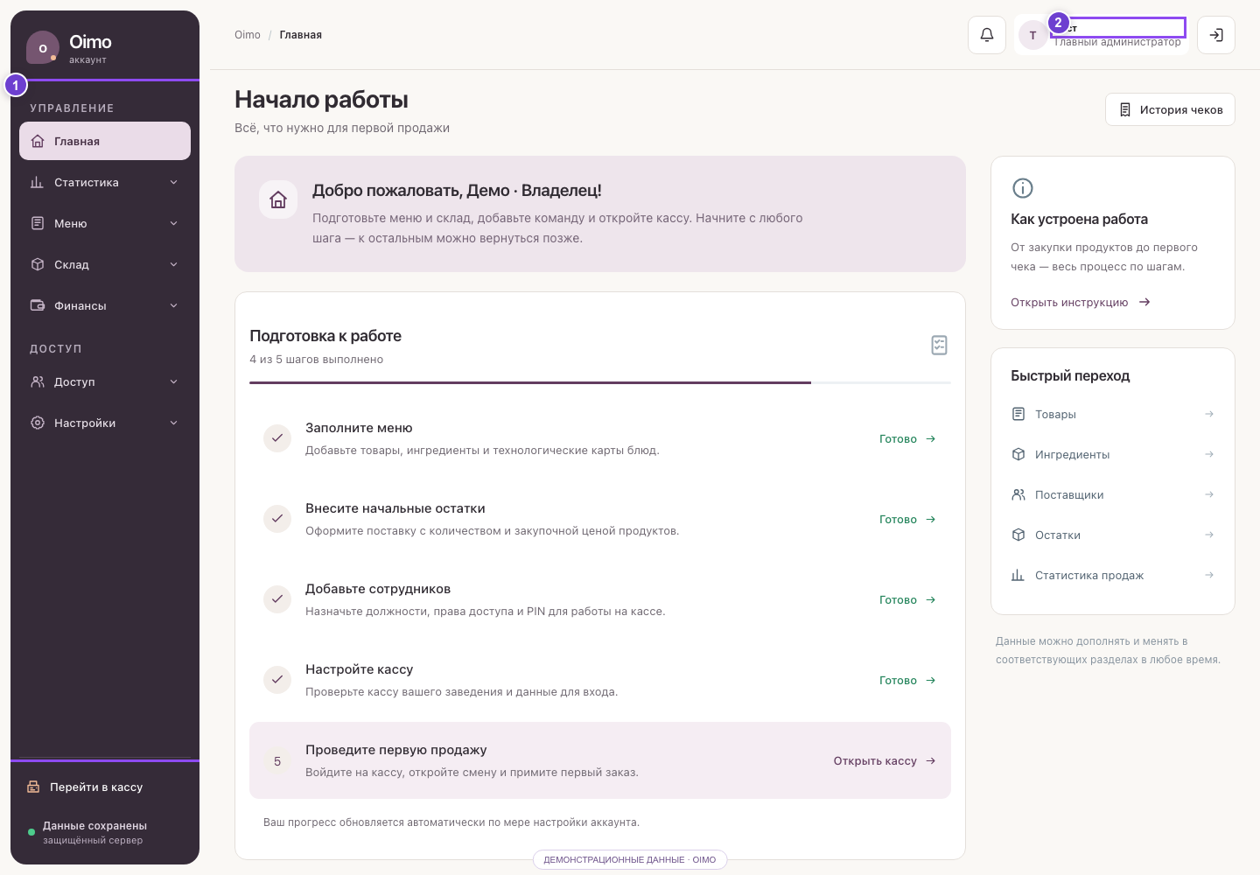
Task: Click the checkmark for Добавьте сотрудников step
Action: 277,599
